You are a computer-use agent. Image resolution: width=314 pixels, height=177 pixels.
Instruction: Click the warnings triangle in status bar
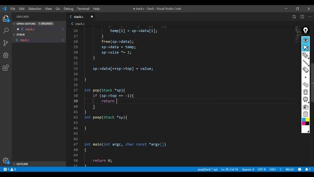(12, 169)
